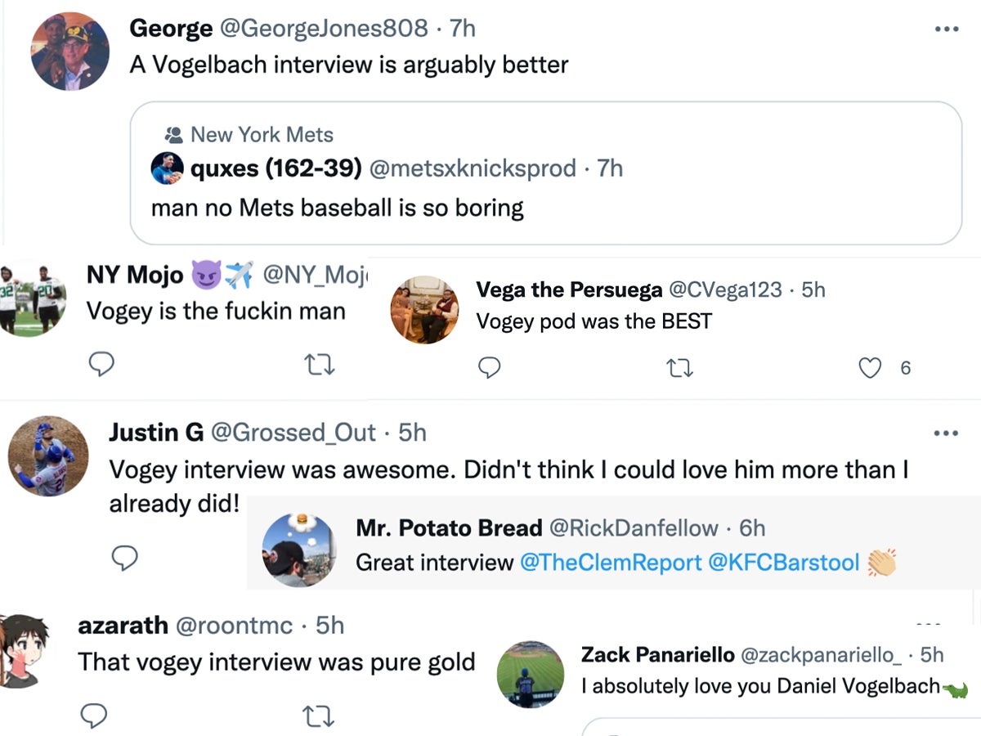The image size is (981, 736).
Task: Open New York Mets community label
Action: click(x=262, y=134)
